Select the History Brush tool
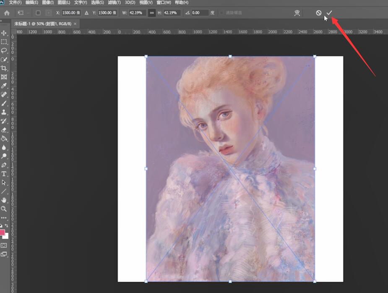This screenshot has width=388, height=293. click(x=4, y=121)
